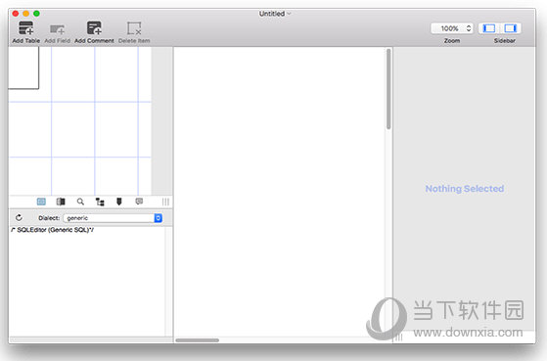Click the vertical scrollbar of the canvas
The image size is (547, 361).
[388, 89]
